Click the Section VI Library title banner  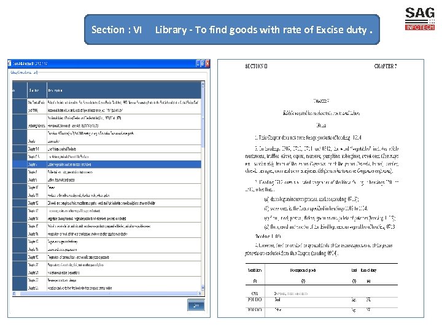tap(231, 30)
